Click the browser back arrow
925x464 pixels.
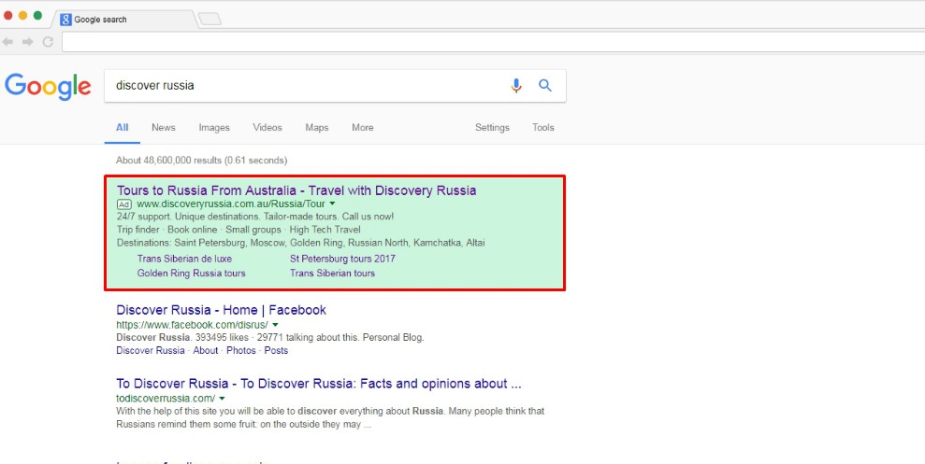7,42
